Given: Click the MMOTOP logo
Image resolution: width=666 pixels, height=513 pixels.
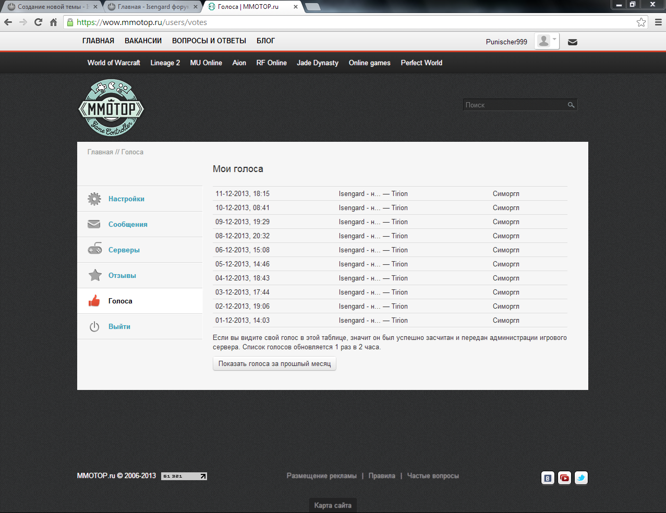Looking at the screenshot, I should [111, 108].
